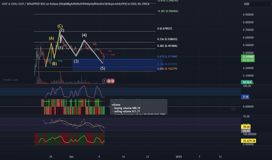The width and height of the screenshot is (272, 160).
Task: Click the white (1) wave label
Action: (60, 48)
